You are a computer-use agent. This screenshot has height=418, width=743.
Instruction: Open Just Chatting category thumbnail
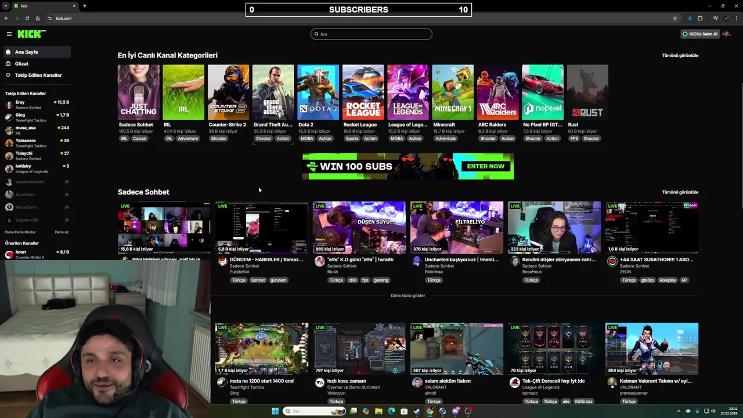coord(138,92)
